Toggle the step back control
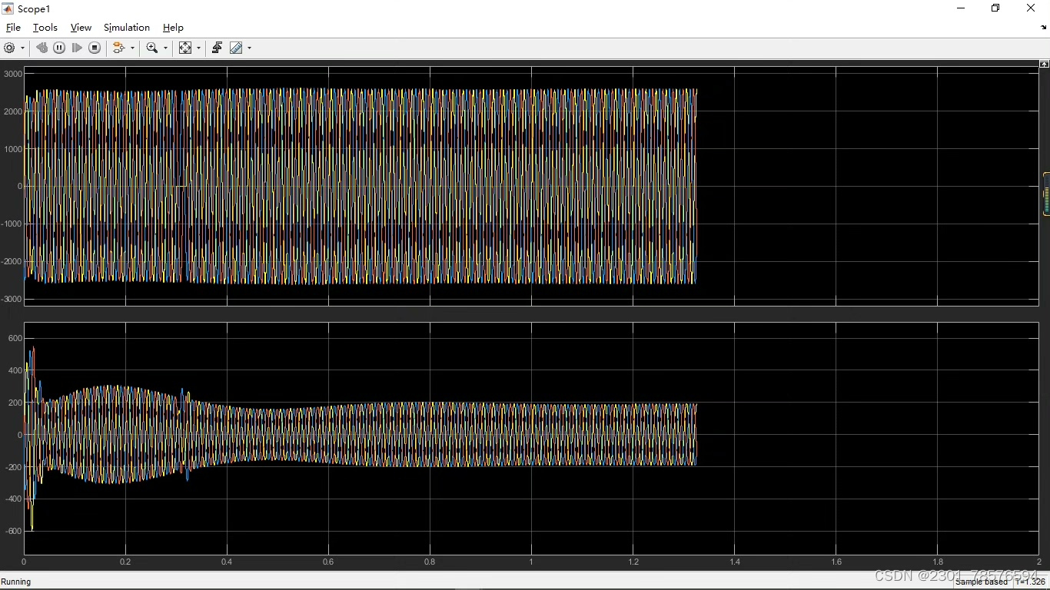 point(42,48)
